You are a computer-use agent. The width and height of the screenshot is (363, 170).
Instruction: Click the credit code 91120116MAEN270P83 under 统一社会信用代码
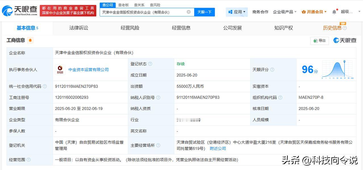click(76, 86)
